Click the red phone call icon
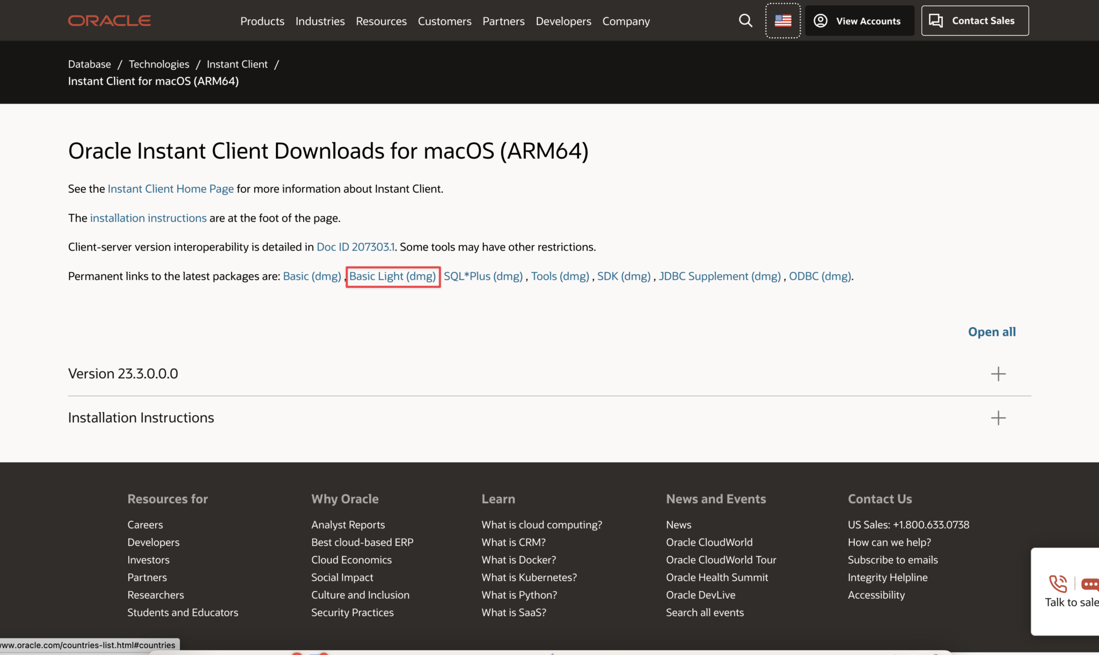This screenshot has height=655, width=1099. click(x=1058, y=584)
